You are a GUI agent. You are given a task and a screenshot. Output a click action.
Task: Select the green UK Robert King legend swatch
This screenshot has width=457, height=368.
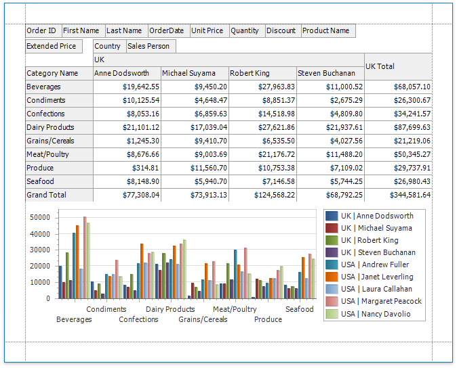tap(332, 240)
